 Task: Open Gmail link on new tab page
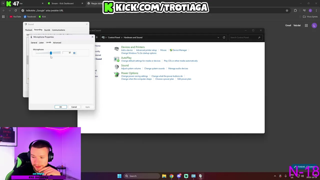click(x=288, y=25)
